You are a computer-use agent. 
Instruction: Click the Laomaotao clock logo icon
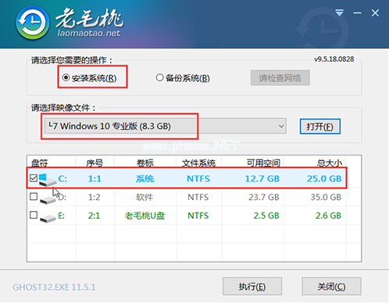[x=33, y=23]
